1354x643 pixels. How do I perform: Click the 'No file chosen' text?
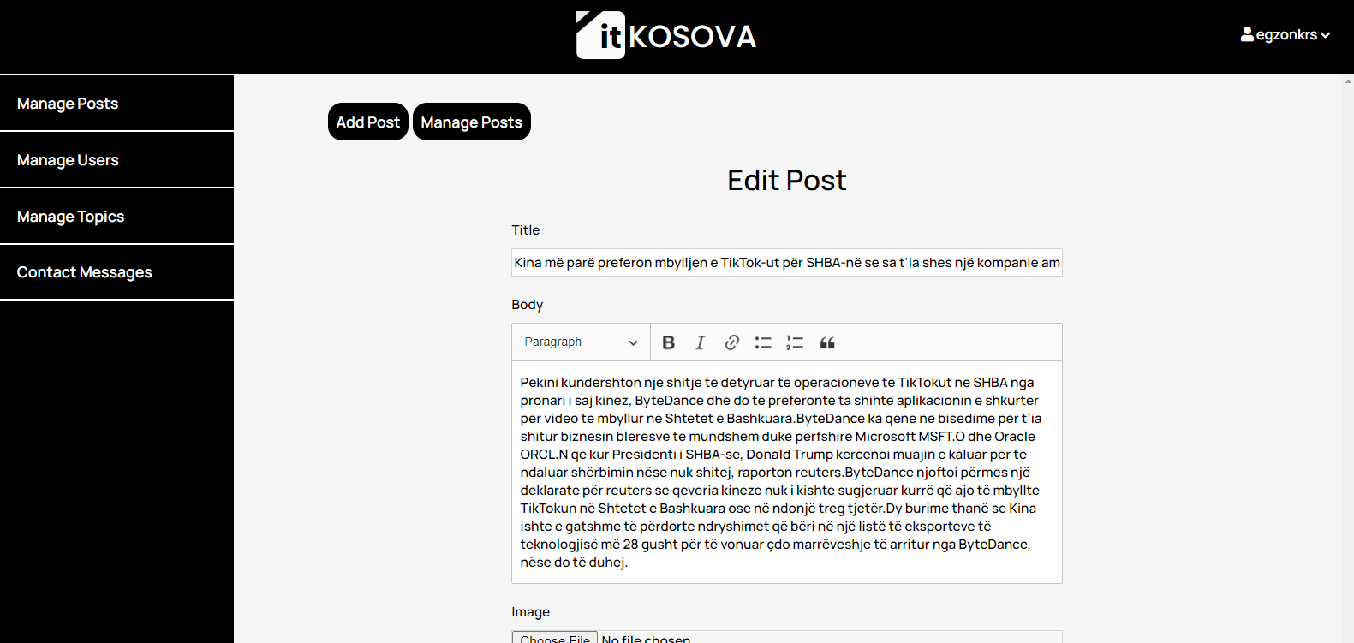646,639
